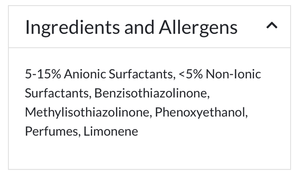Click the word Methylisothiazolinone
The width and height of the screenshot is (299, 179).
pyautogui.click(x=87, y=112)
